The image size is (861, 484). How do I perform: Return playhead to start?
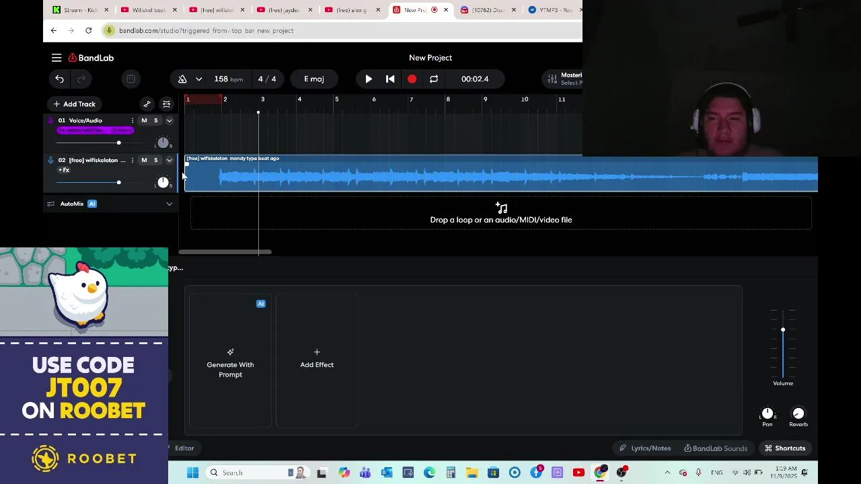(390, 79)
